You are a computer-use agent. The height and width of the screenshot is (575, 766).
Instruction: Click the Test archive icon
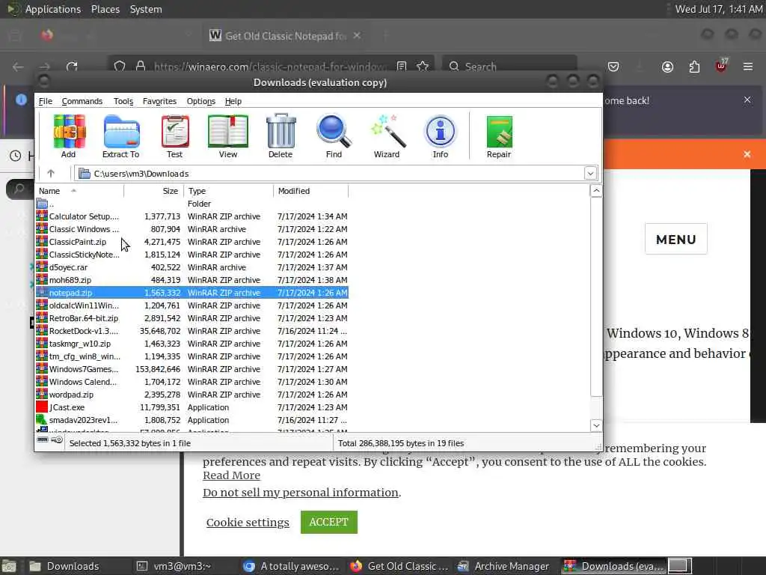[x=174, y=136]
